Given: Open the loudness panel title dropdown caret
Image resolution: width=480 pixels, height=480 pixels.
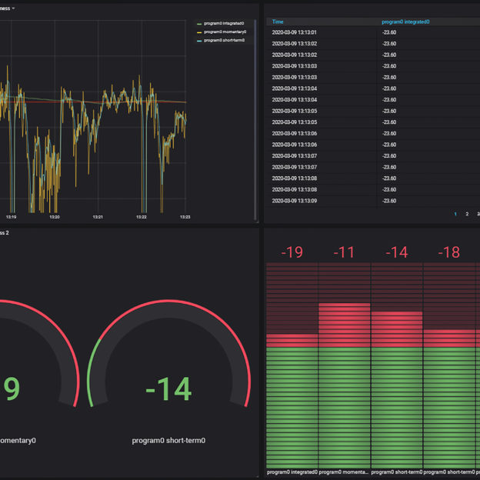Looking at the screenshot, I should tap(13, 8).
